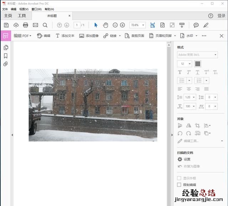Select the Hand pan tool
The width and height of the screenshot is (228, 206).
(105, 25)
